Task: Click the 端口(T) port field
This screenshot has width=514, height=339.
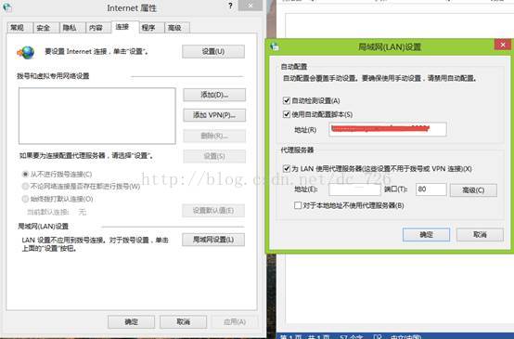Action: click(431, 189)
